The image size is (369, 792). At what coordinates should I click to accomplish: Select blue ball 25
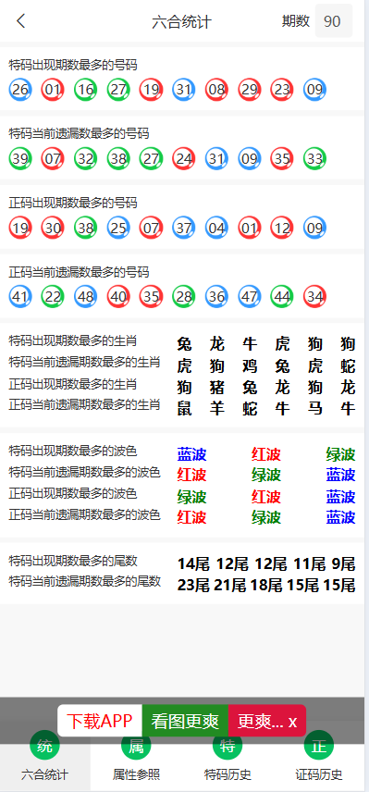118,229
